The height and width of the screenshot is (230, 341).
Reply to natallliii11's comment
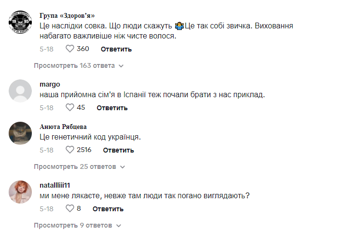click(108, 209)
